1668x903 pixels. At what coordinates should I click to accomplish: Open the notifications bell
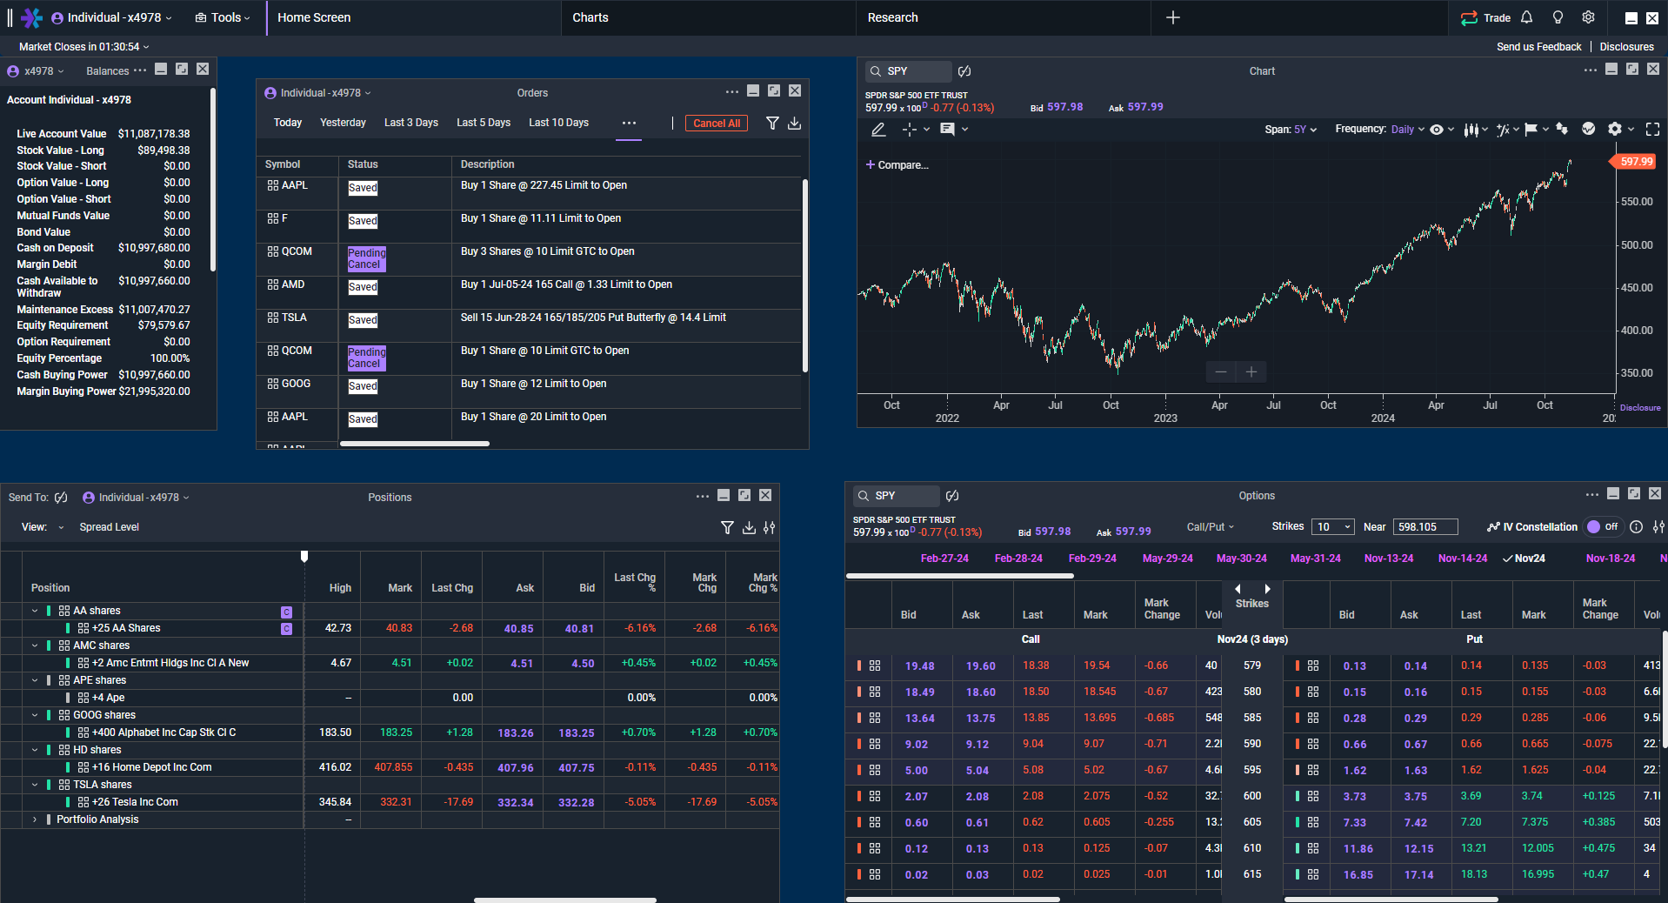click(x=1527, y=17)
